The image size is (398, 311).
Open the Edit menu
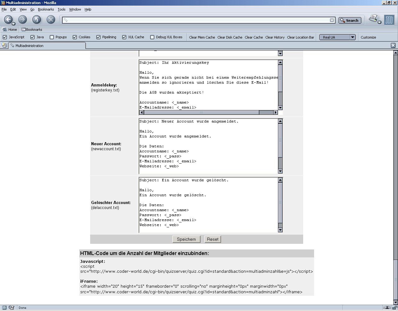click(13, 9)
